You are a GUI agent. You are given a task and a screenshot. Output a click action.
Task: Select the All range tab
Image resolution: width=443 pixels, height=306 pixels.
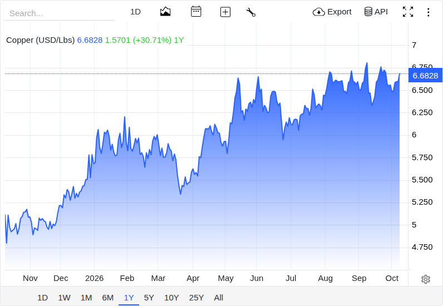pyautogui.click(x=218, y=298)
